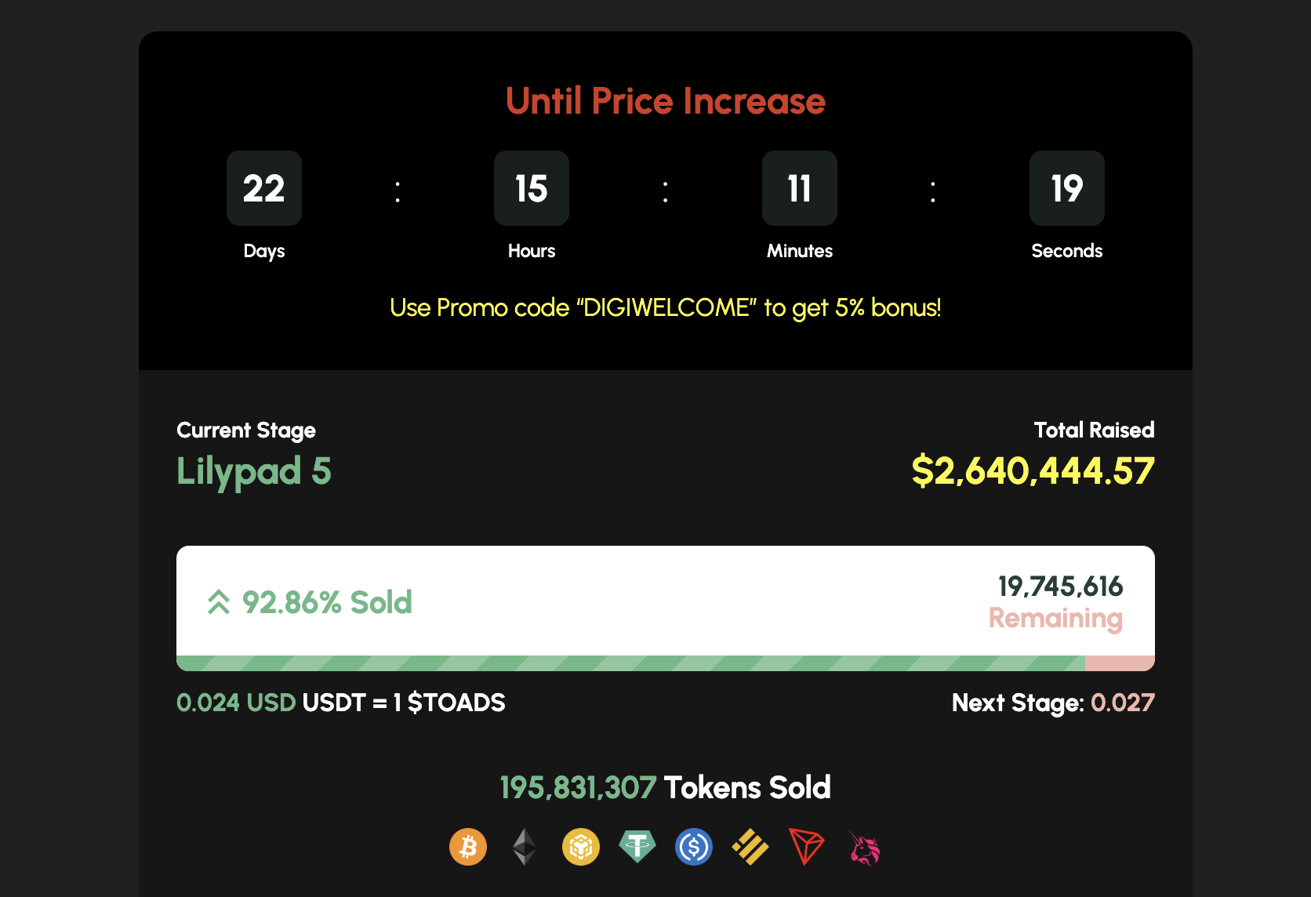This screenshot has width=1311, height=897.
Task: Click the pink remaining portion of progress bar
Action: click(1120, 663)
